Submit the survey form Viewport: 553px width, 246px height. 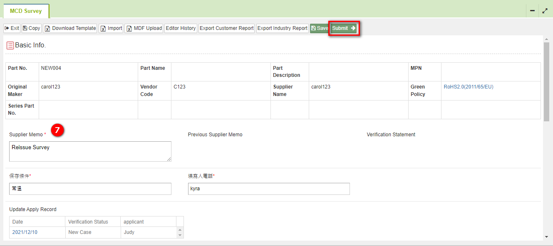coord(344,28)
